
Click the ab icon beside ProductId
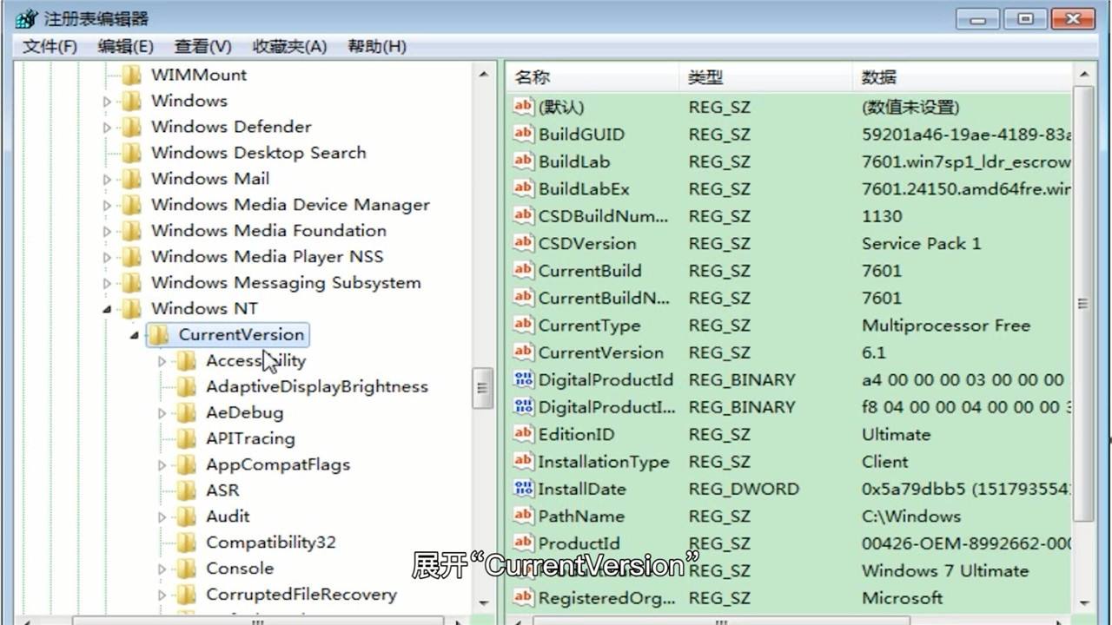pos(523,543)
